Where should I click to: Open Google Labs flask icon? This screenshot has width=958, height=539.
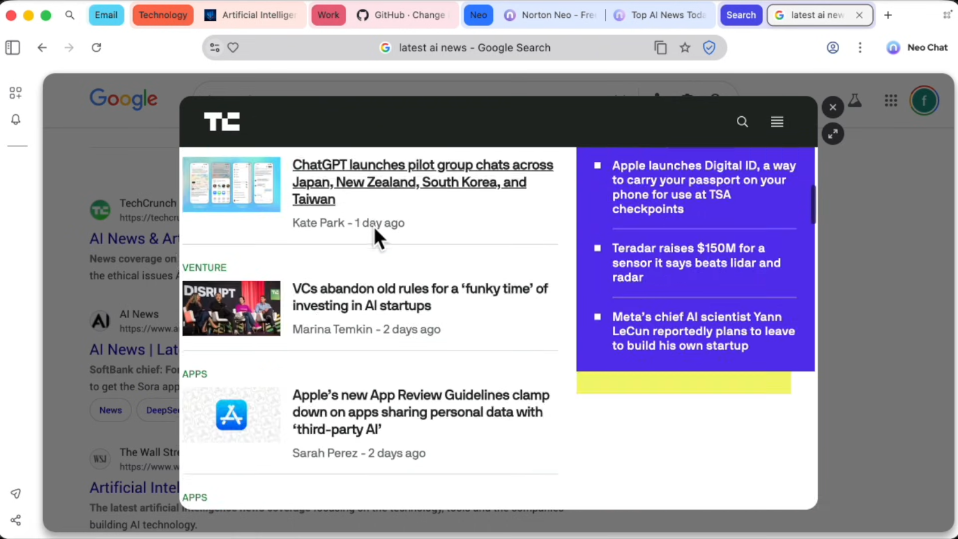click(855, 100)
